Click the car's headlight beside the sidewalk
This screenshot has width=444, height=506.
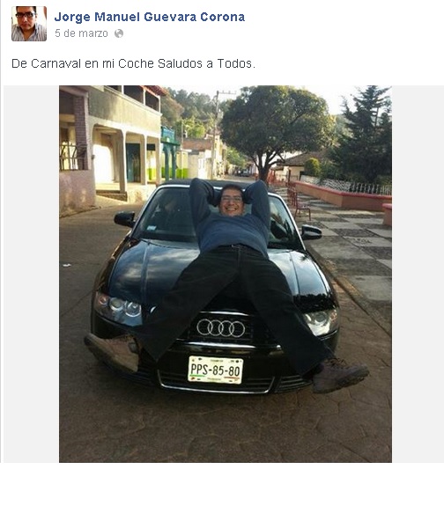click(x=322, y=321)
